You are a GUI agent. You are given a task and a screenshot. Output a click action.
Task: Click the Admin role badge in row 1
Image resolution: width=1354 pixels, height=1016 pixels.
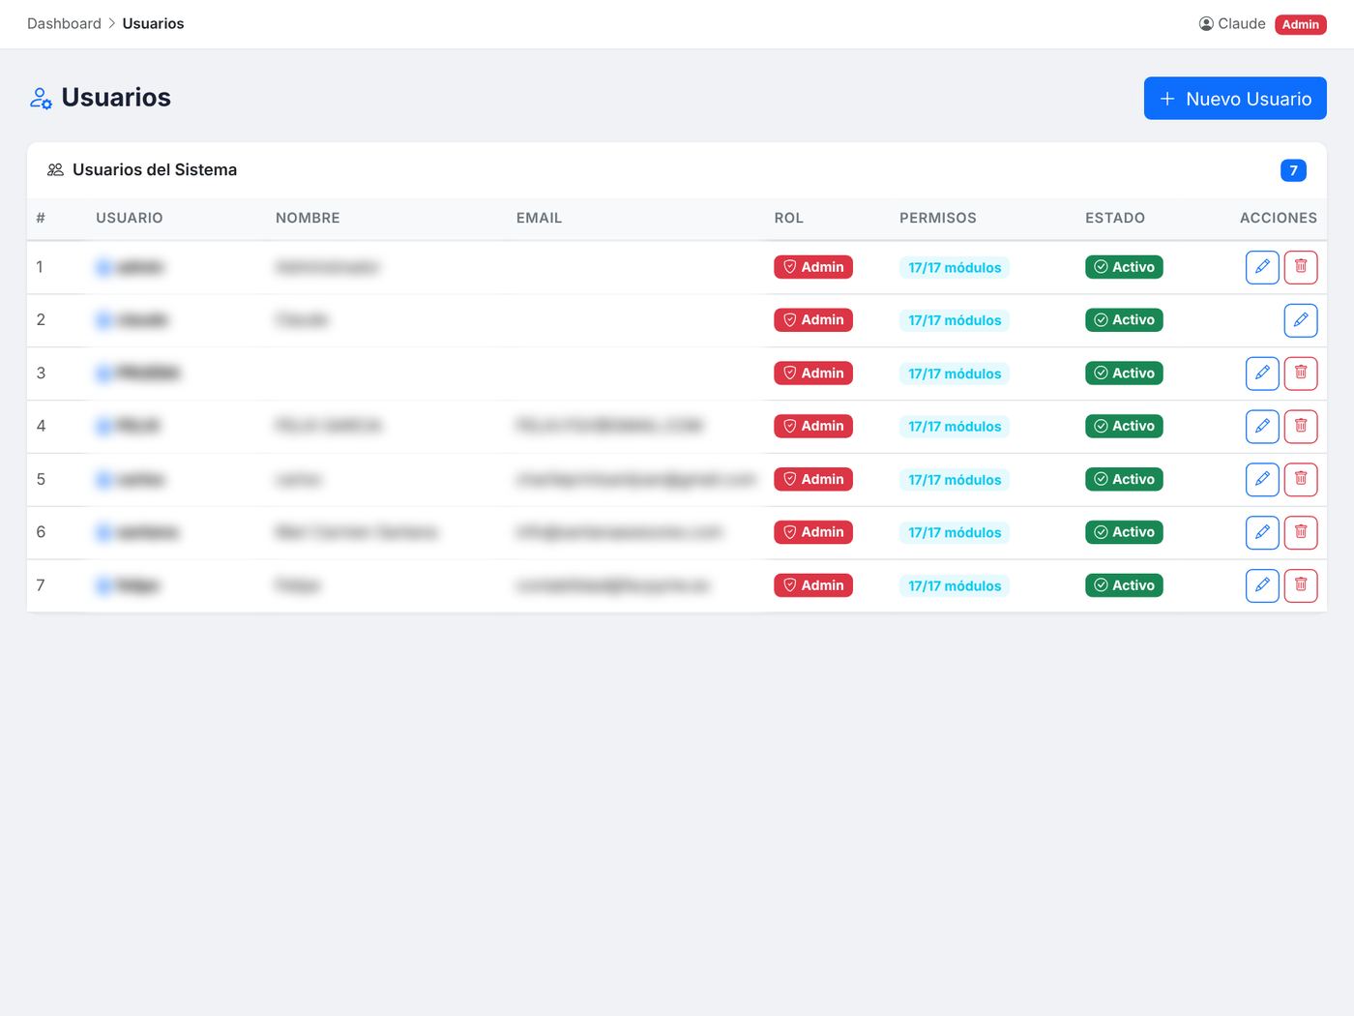(813, 267)
